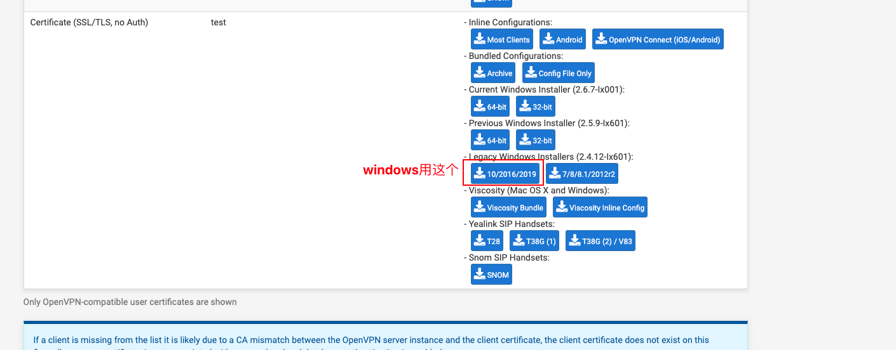Click the download icon on Viscosity Bundle

point(480,207)
